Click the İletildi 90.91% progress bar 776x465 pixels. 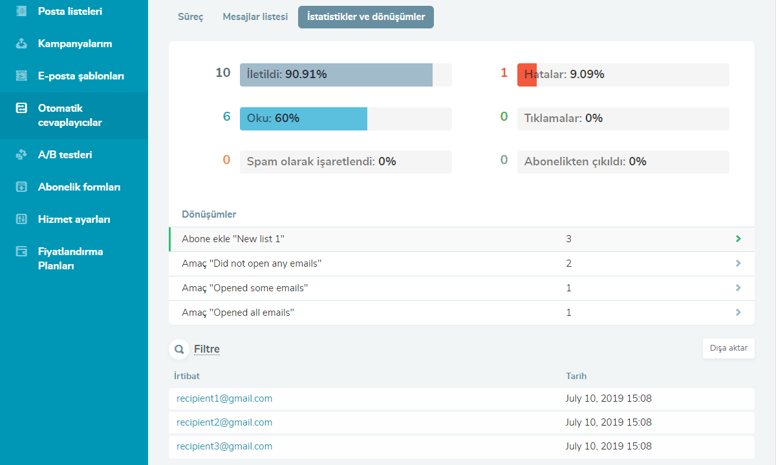coord(345,75)
